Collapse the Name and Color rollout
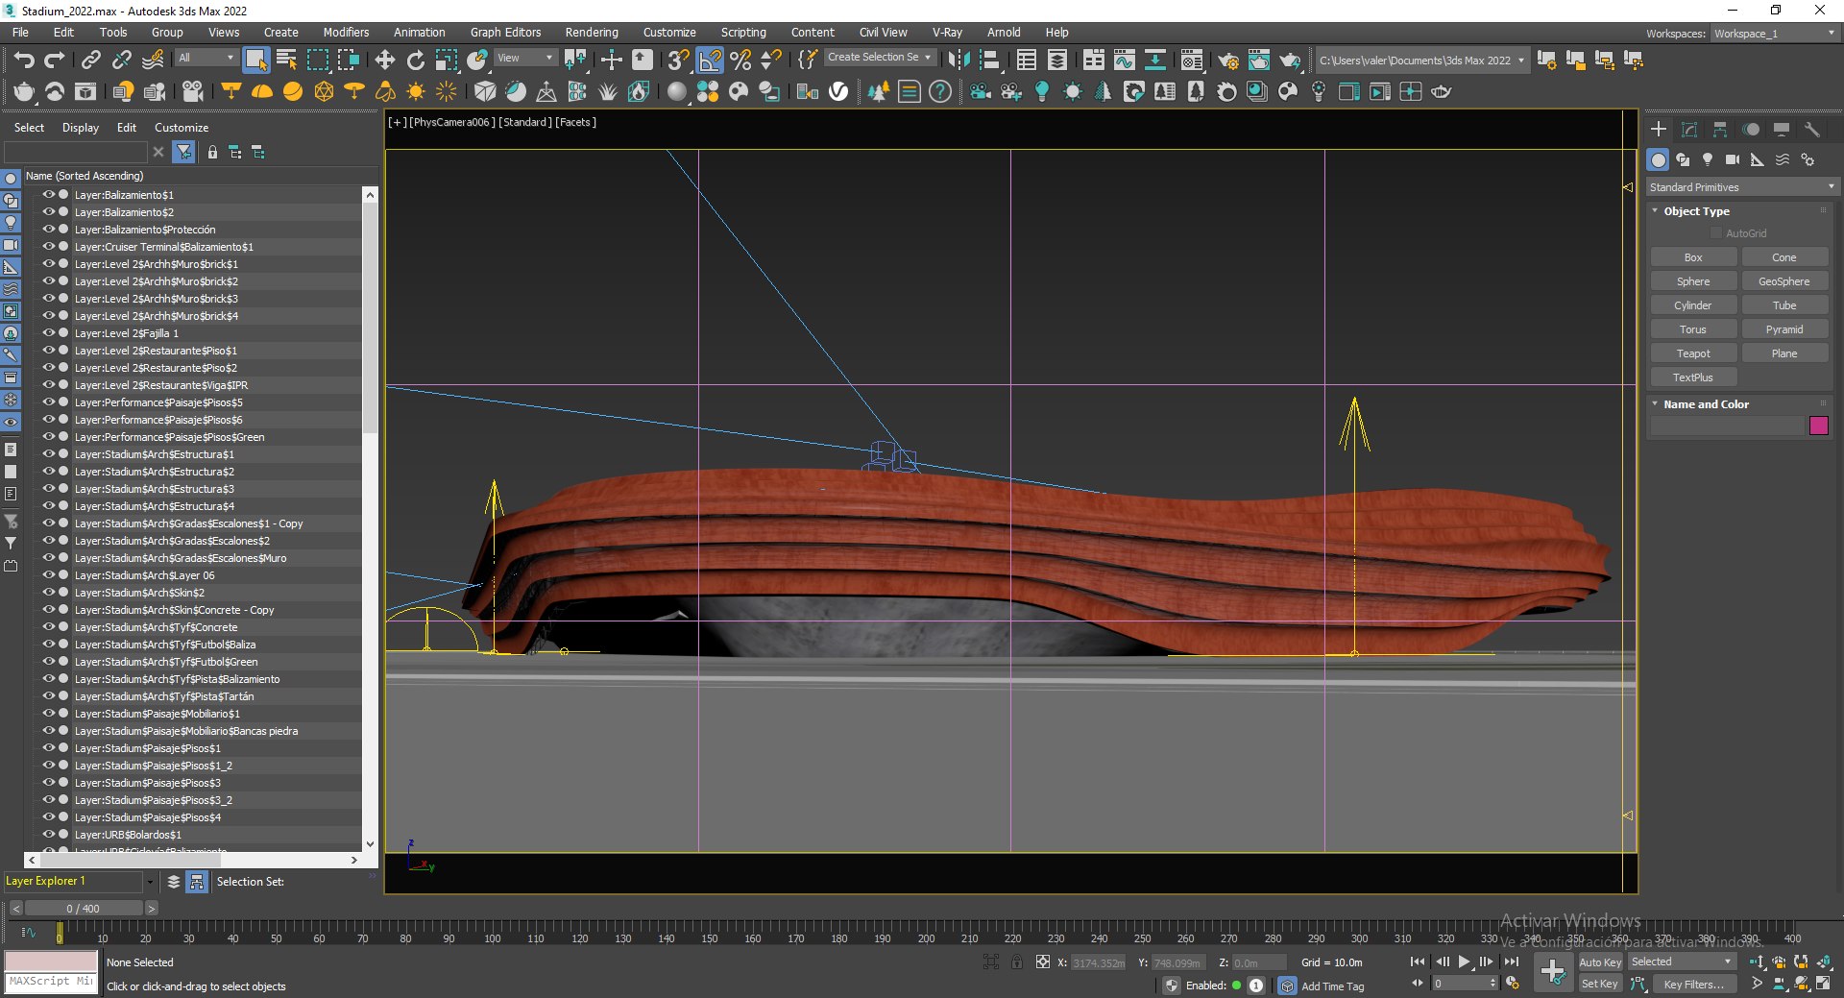Screen dimensions: 1844x998 coord(1655,403)
